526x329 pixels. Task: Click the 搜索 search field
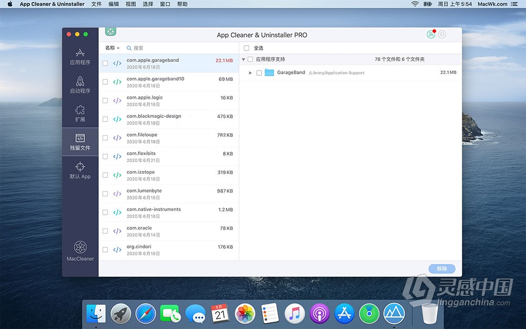(181, 48)
